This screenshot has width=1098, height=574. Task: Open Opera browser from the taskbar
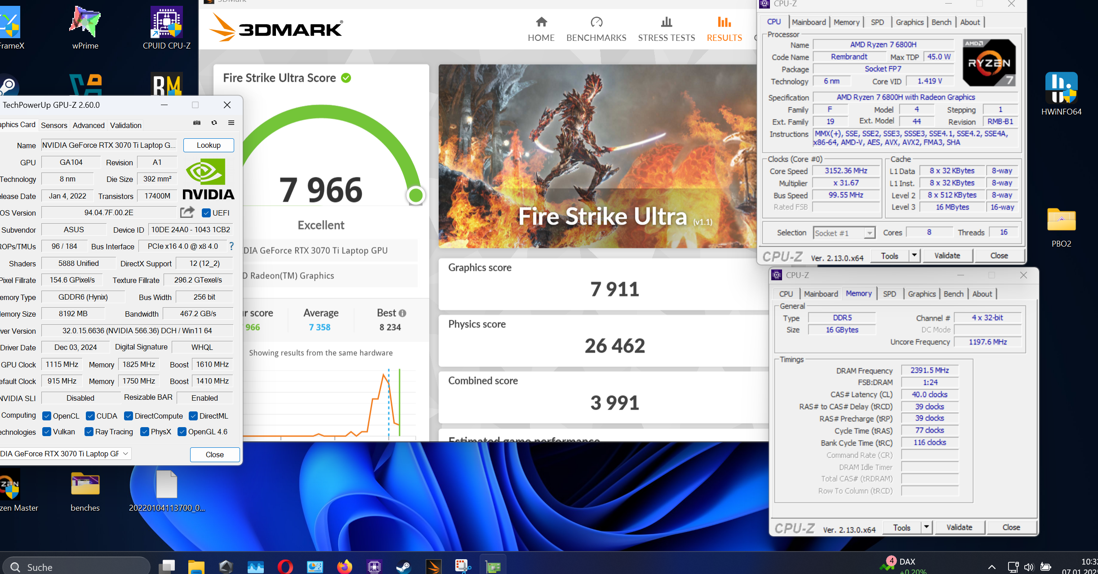(x=285, y=566)
